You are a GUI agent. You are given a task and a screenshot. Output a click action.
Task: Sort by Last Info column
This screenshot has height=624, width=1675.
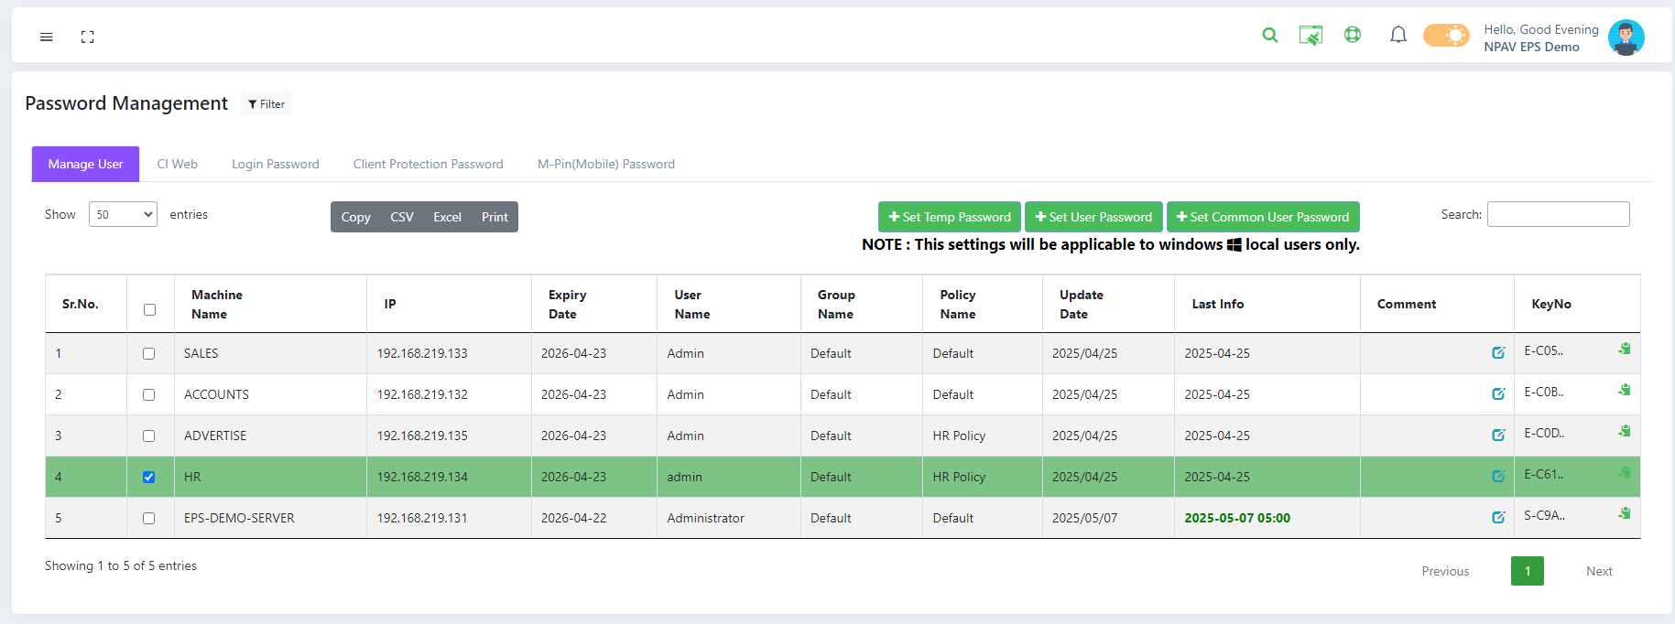click(1267, 304)
